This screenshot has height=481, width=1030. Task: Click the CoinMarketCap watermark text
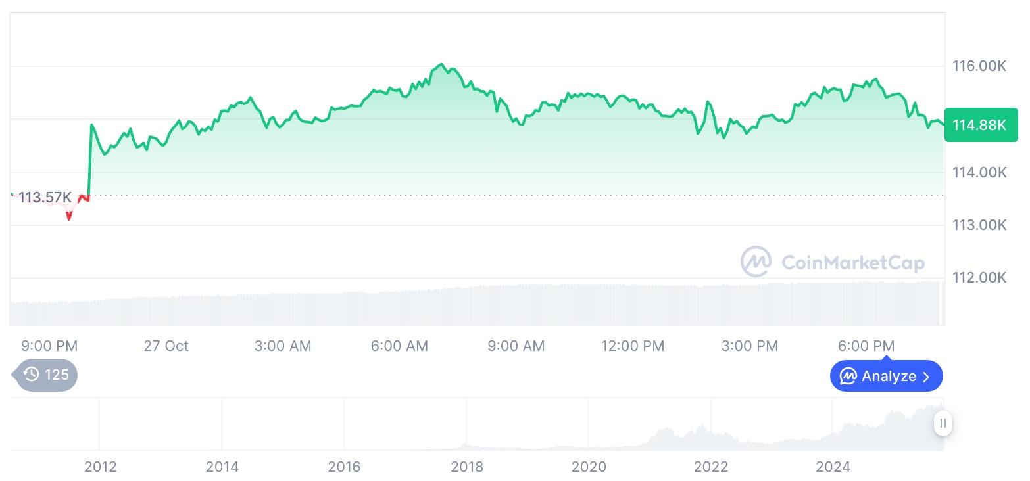pos(853,263)
